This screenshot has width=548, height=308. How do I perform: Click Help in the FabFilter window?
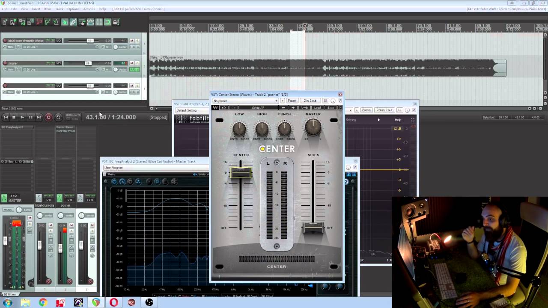tap(398, 120)
